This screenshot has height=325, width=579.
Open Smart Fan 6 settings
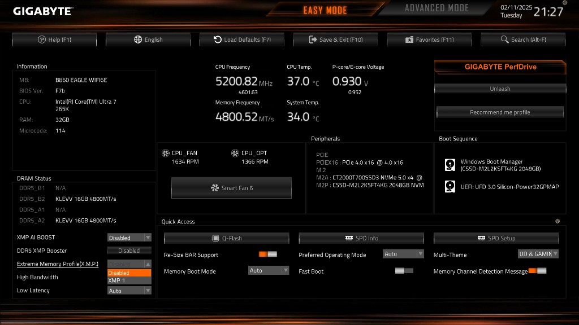click(x=231, y=188)
